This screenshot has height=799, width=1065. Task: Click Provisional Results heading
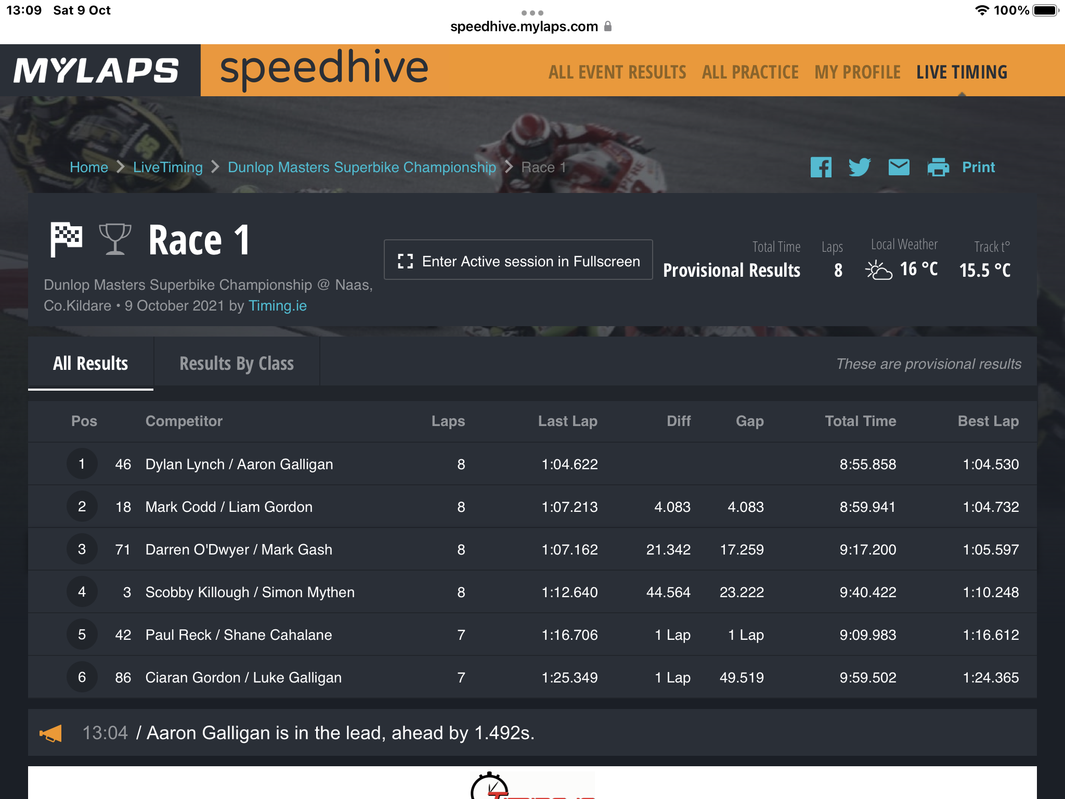click(732, 270)
